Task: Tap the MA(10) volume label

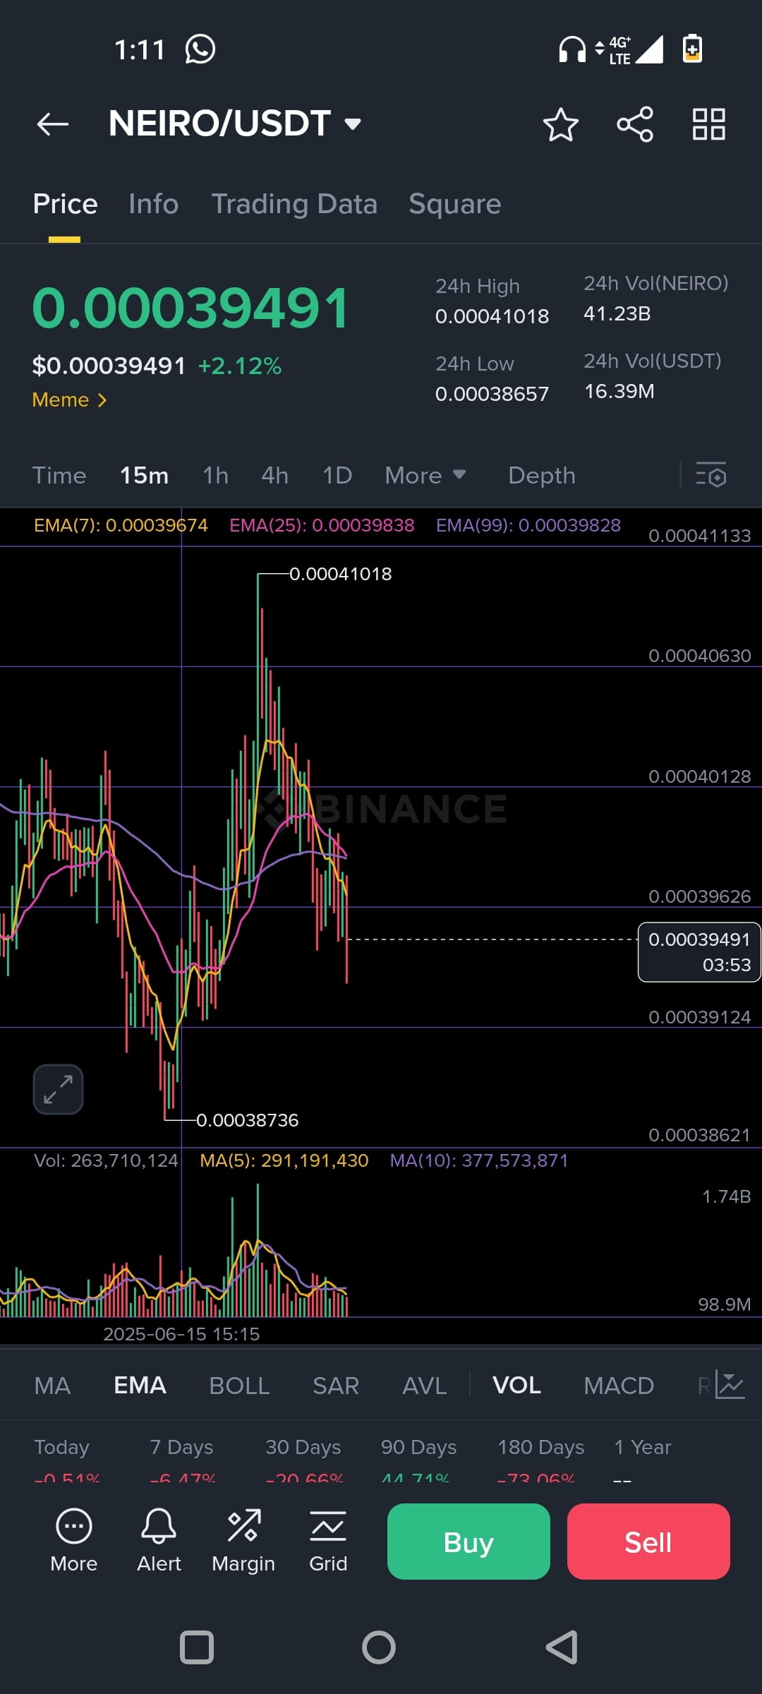Action: click(x=479, y=1160)
